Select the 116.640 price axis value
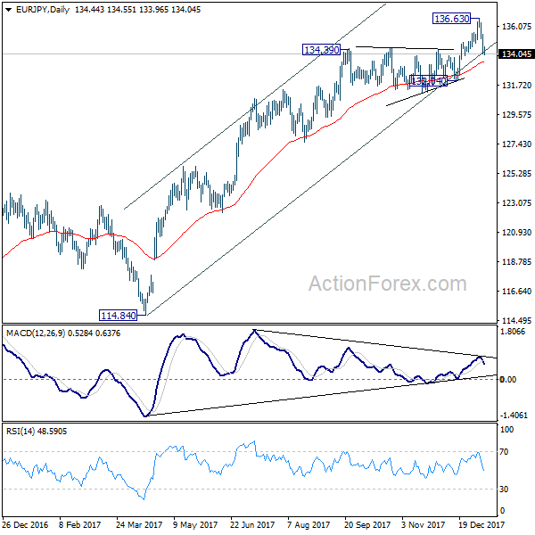535x535 pixels. pyautogui.click(x=516, y=292)
